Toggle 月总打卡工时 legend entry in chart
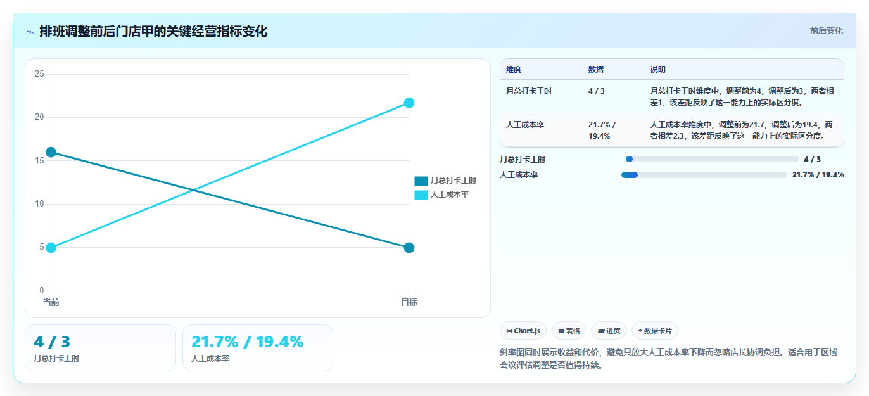The image size is (869, 396). click(x=445, y=181)
